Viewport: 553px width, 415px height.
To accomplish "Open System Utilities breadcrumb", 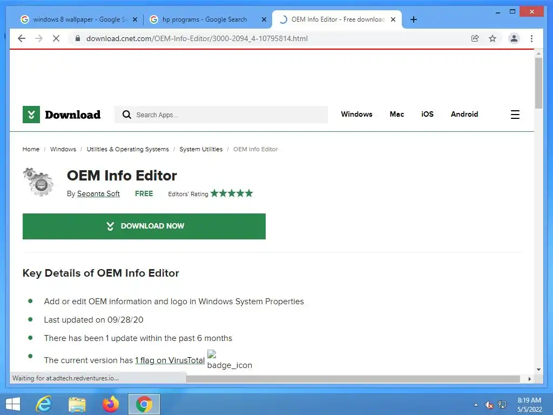I will tap(201, 149).
